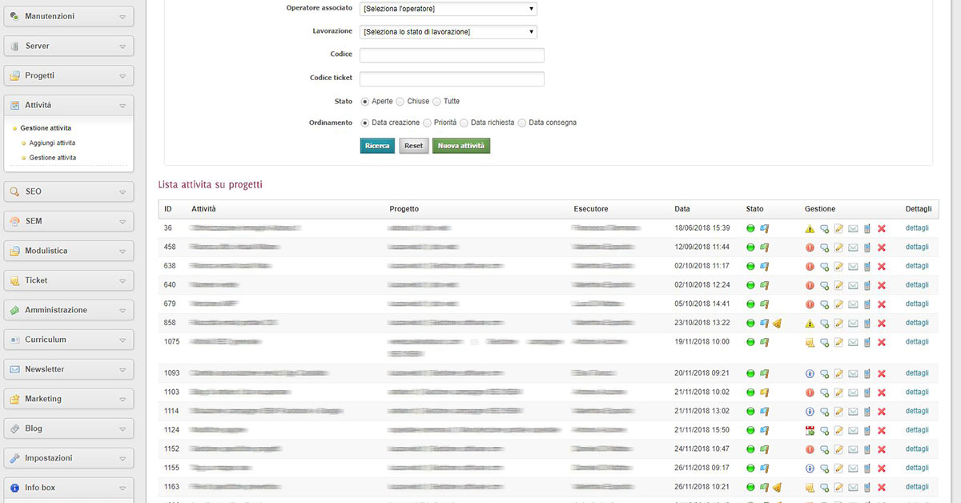Viewport: 961px width, 503px height.
Task: Click the mobile phone icon in row 640
Action: [867, 285]
